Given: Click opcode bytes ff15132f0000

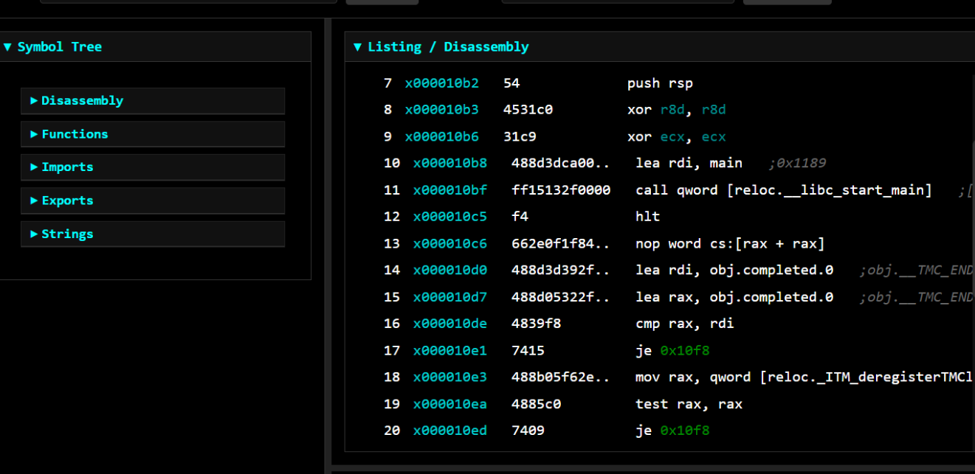Looking at the screenshot, I should point(561,190).
